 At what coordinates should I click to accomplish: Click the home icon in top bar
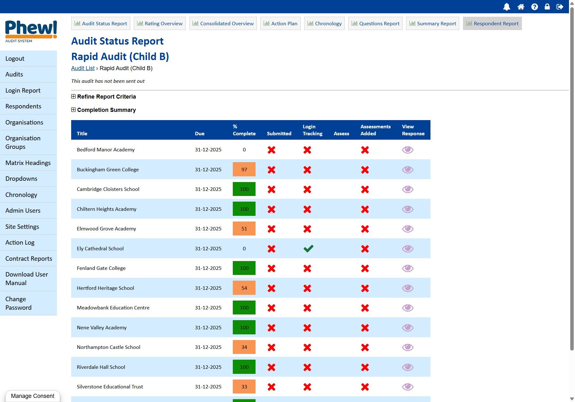coord(521,7)
